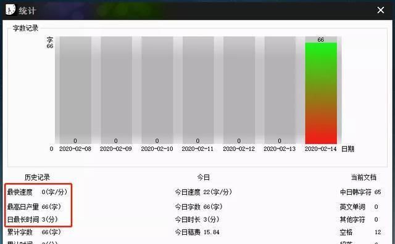Click the 今日时长 3(分) entry
The height and width of the screenshot is (244, 395).
197,219
